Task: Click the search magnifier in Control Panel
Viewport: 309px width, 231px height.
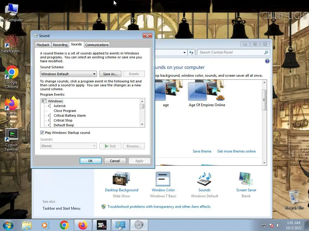Action: pyautogui.click(x=266, y=52)
